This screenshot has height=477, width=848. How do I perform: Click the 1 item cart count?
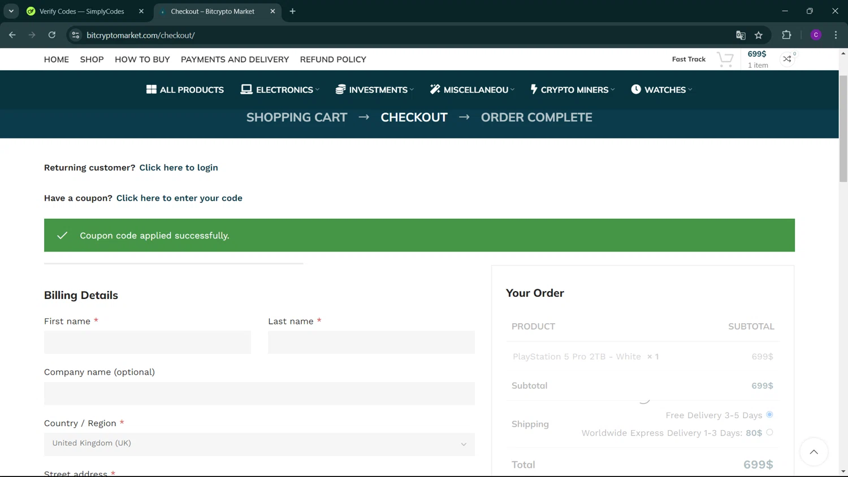[758, 66]
